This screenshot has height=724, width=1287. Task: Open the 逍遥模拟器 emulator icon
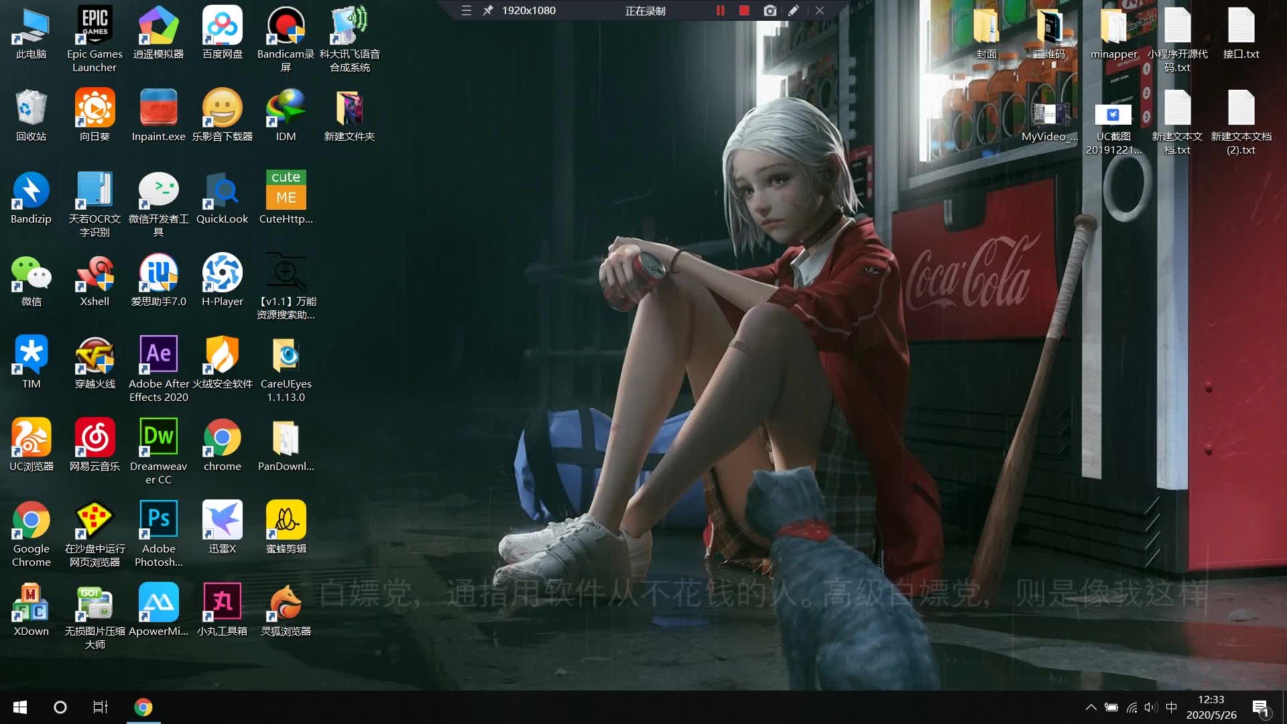point(158,34)
